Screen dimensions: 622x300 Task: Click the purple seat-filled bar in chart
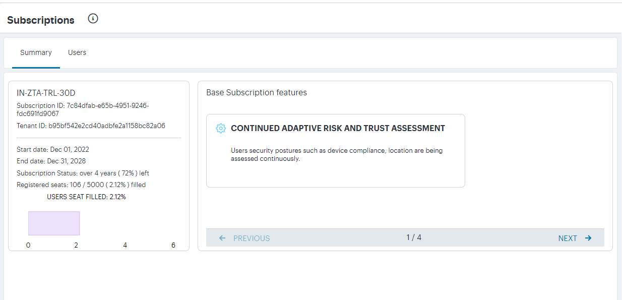[54, 223]
